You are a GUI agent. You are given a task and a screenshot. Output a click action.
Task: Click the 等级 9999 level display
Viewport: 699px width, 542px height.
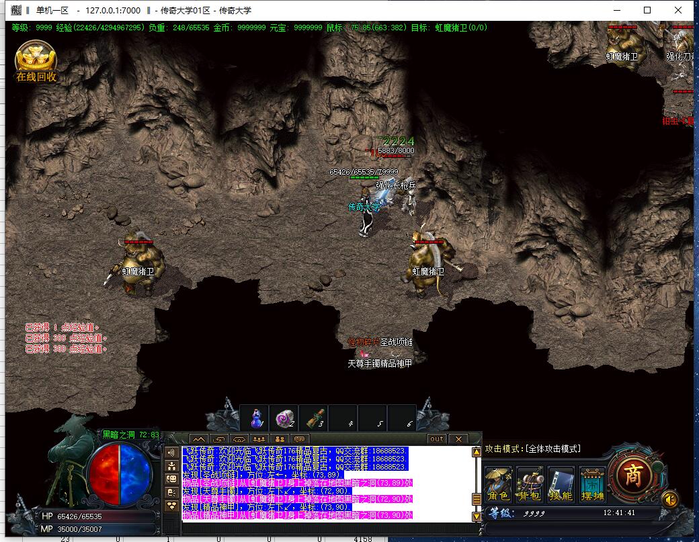tap(516, 513)
